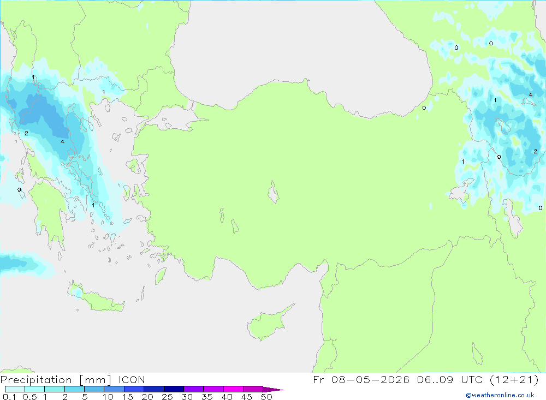Click the legend swatch between 0.5 and 1
This screenshot has height=400, width=546.
point(35,389)
